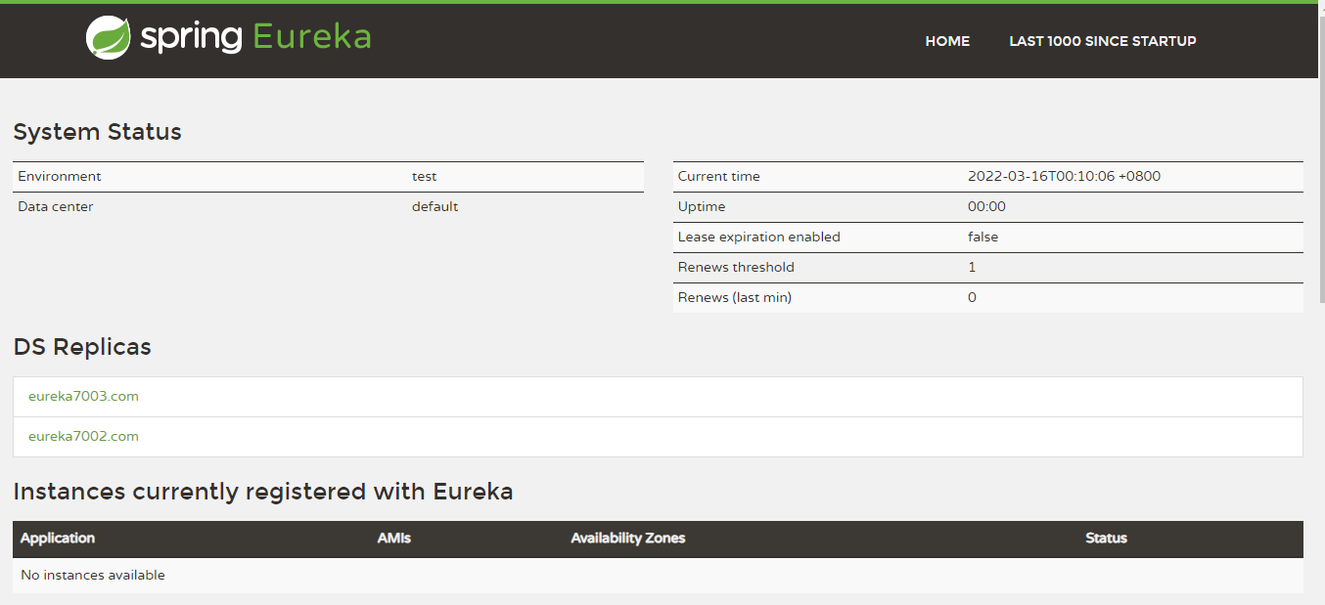Click the Status column header
The image size is (1325, 605).
click(x=1107, y=539)
